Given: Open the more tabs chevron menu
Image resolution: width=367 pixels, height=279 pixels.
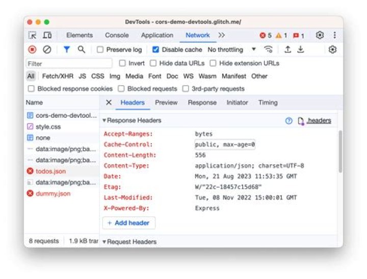Looking at the screenshot, I should [221, 35].
